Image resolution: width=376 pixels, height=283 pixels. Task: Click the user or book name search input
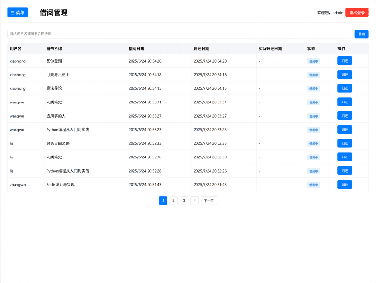[x=178, y=33]
